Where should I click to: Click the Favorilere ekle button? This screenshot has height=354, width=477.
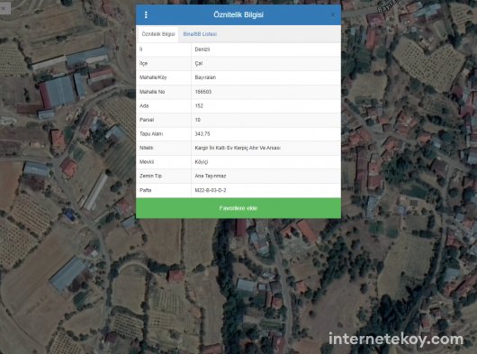[238, 208]
